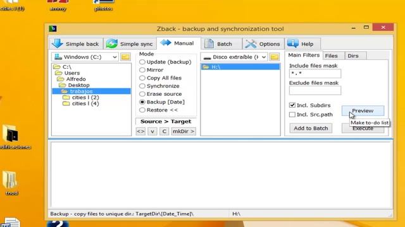Click the <> swap button
The image size is (405, 227).
pos(140,131)
